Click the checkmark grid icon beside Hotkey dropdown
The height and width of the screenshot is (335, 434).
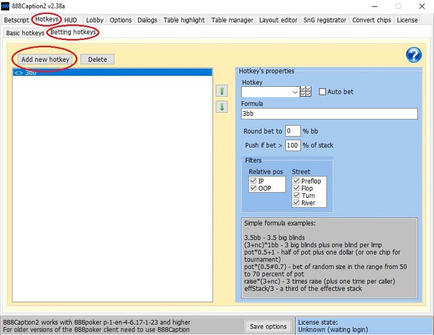click(306, 91)
